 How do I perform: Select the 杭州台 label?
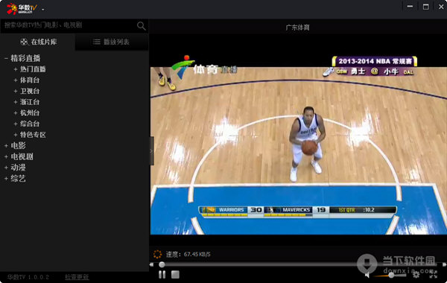click(30, 113)
